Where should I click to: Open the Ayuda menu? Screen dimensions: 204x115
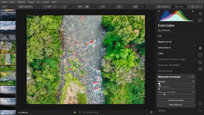pyautogui.click(x=54, y=2)
